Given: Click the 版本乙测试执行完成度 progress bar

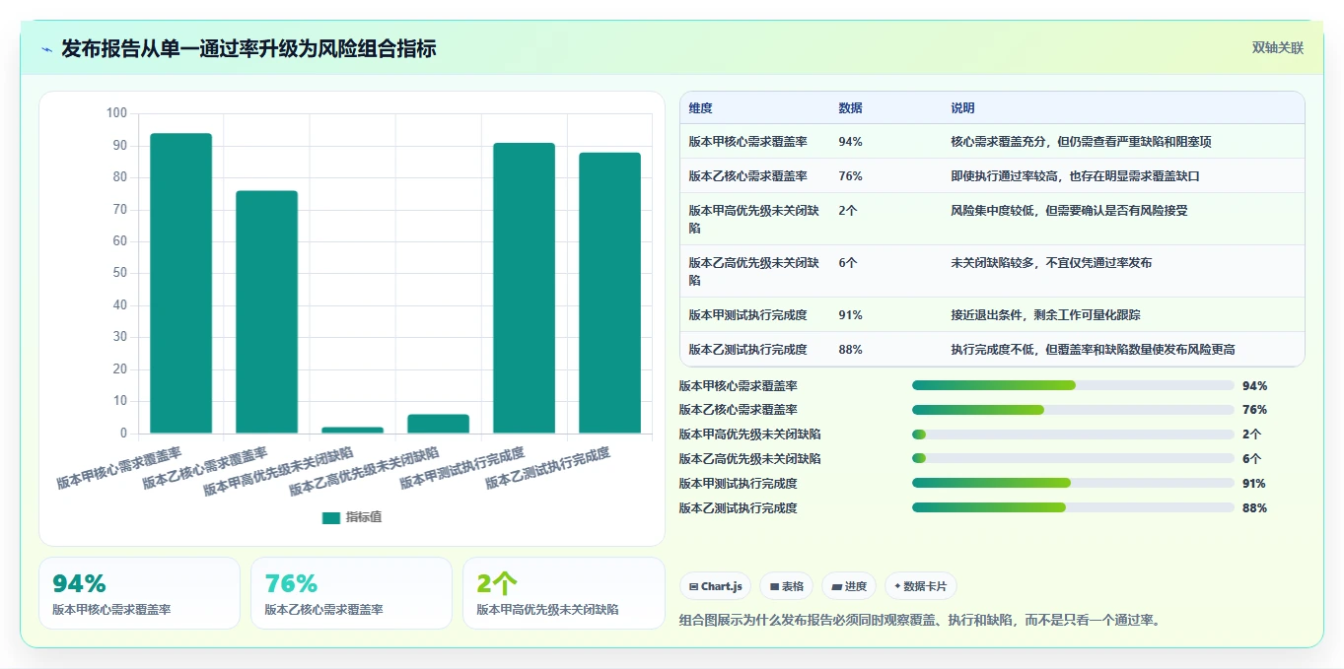Looking at the screenshot, I should [x=1073, y=507].
